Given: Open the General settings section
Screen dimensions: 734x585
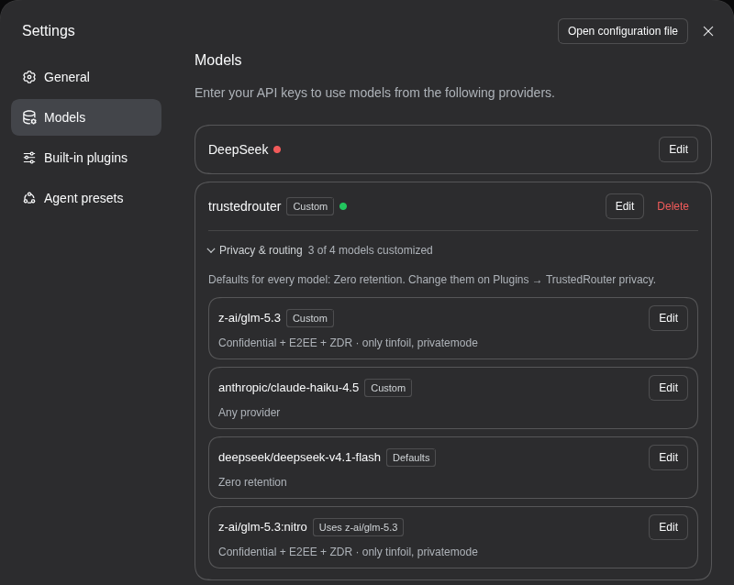Looking at the screenshot, I should pyautogui.click(x=86, y=77).
